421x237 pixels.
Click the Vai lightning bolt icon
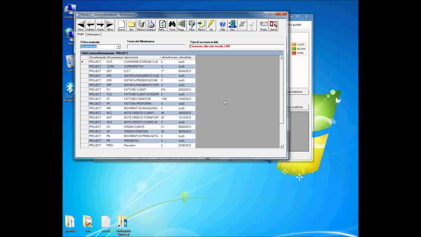pyautogui.click(x=211, y=26)
